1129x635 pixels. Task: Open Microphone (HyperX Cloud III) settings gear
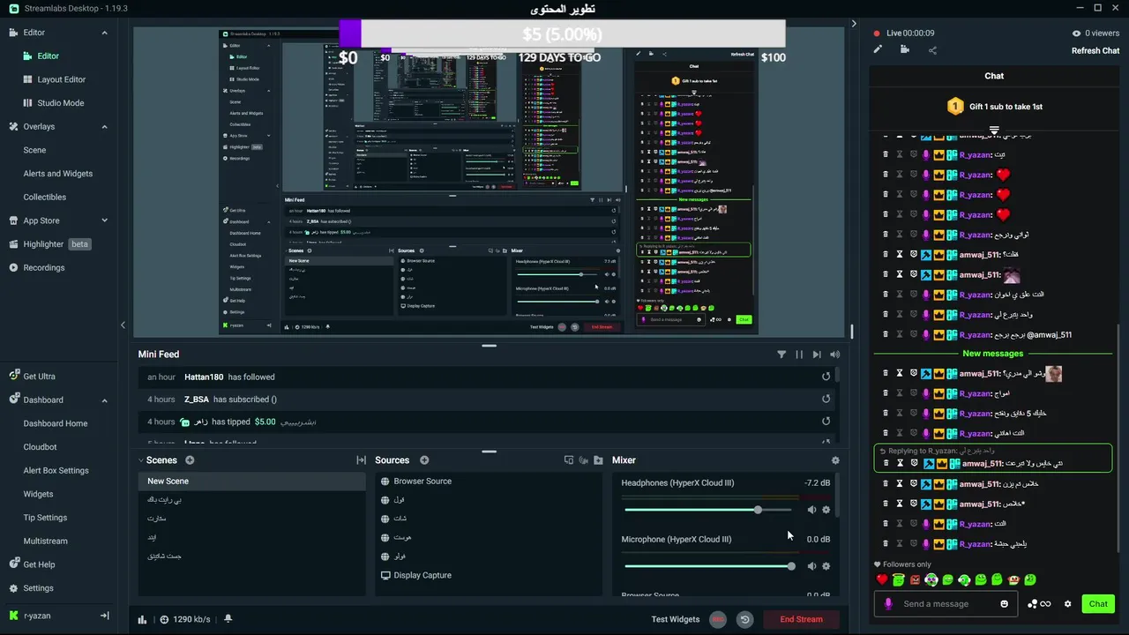[826, 566]
